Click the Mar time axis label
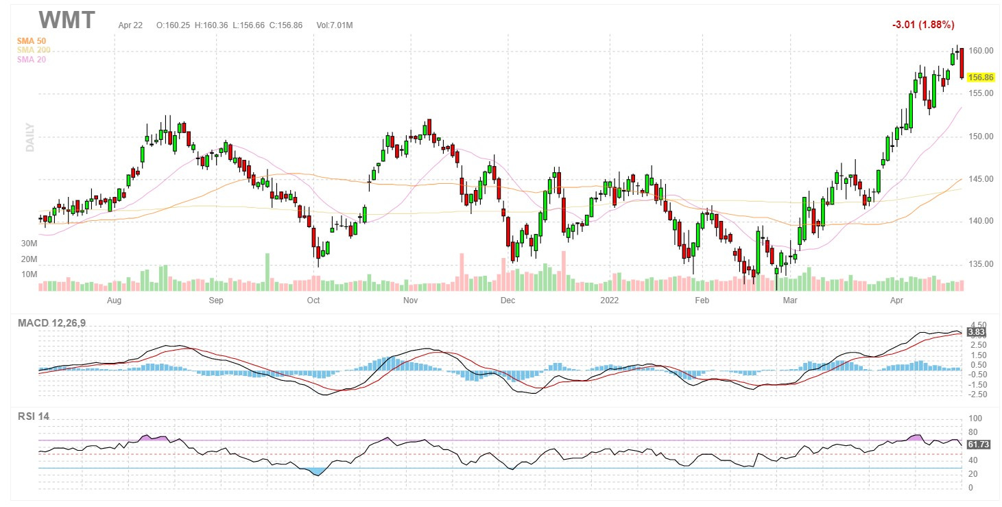 click(x=791, y=300)
